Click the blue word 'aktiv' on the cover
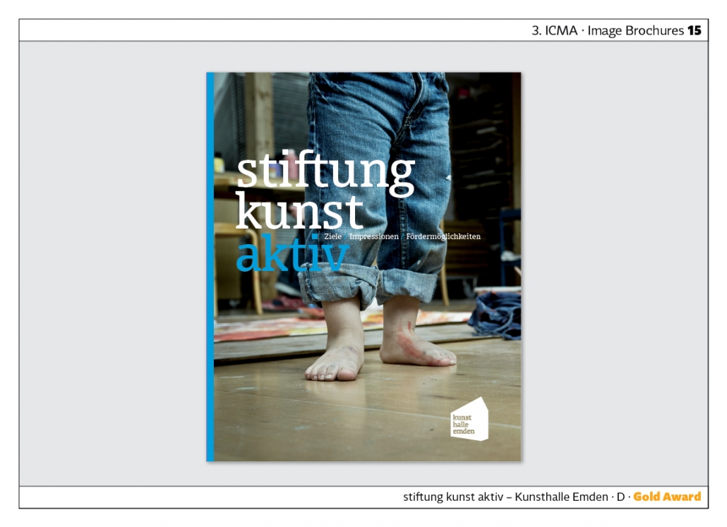 point(292,257)
